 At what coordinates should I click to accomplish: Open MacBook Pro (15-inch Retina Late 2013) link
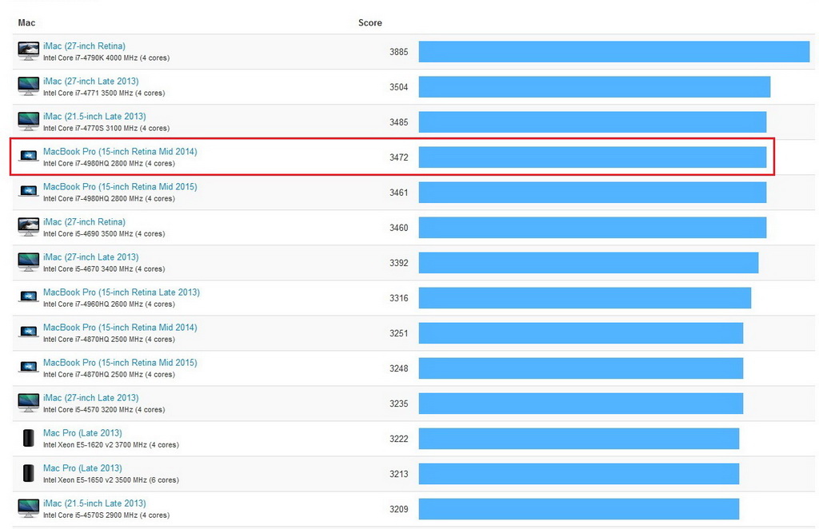tap(122, 292)
